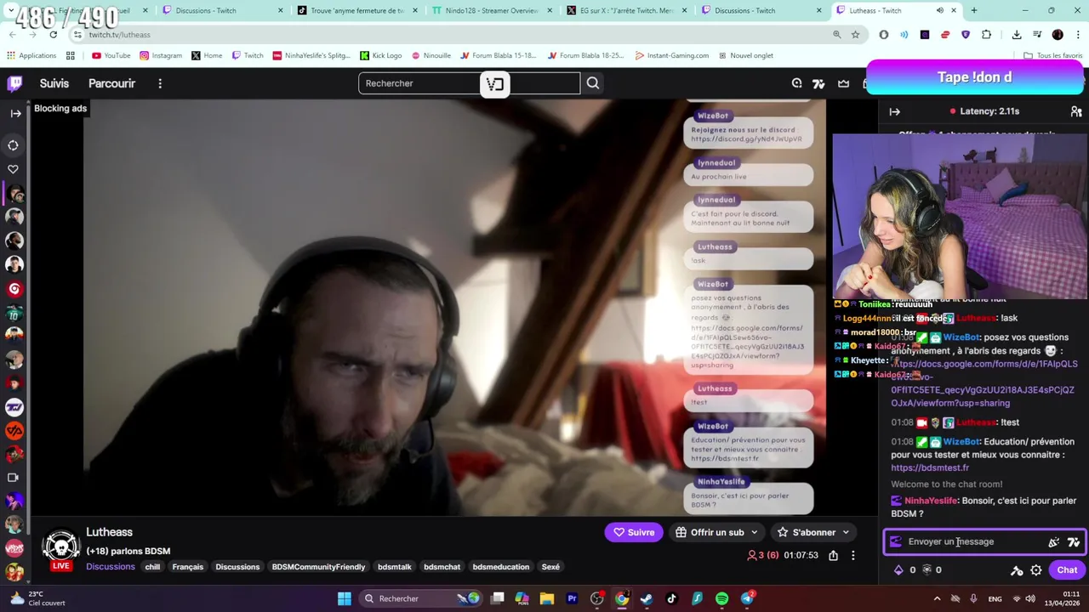Open the weather widget Ciel couvert
This screenshot has height=612, width=1089.
point(36,598)
